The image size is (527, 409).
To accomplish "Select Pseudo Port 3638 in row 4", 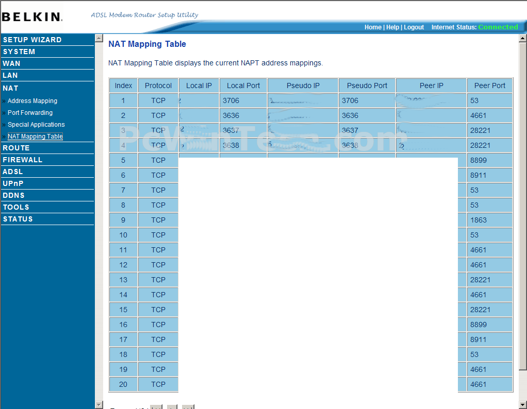I will tap(367, 145).
